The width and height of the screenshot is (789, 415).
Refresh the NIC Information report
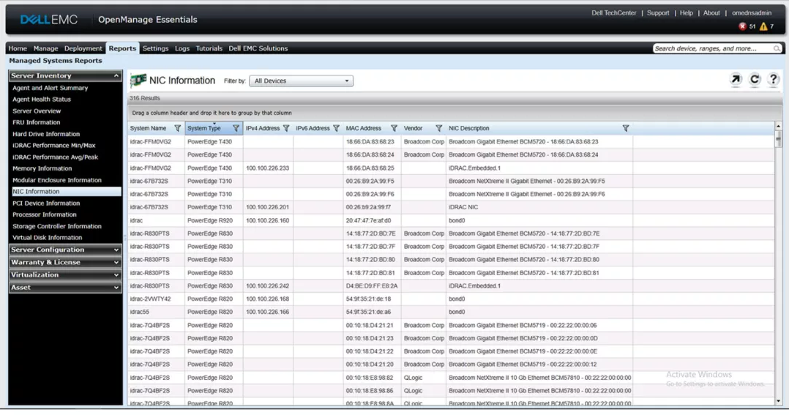click(755, 80)
